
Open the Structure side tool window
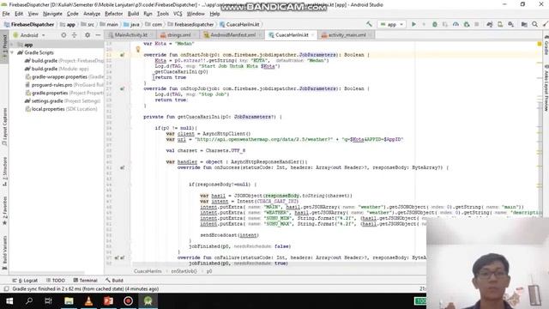coord(4,172)
